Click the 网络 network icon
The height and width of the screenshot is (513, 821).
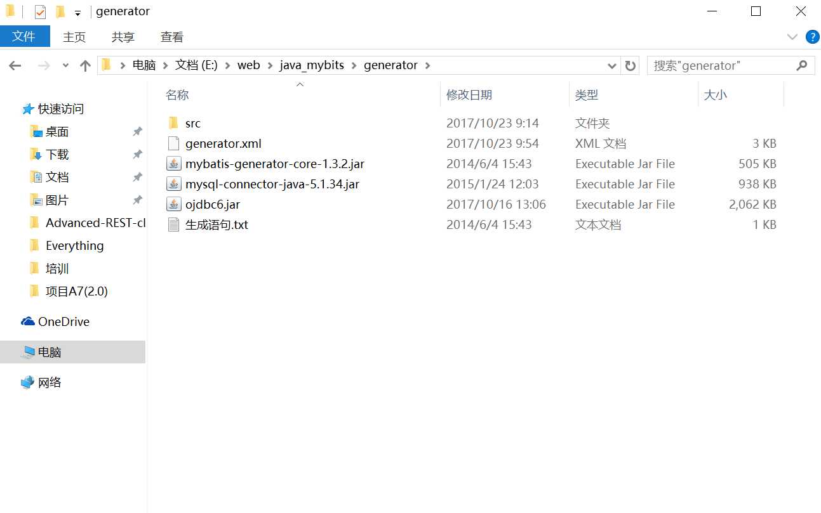tap(28, 382)
